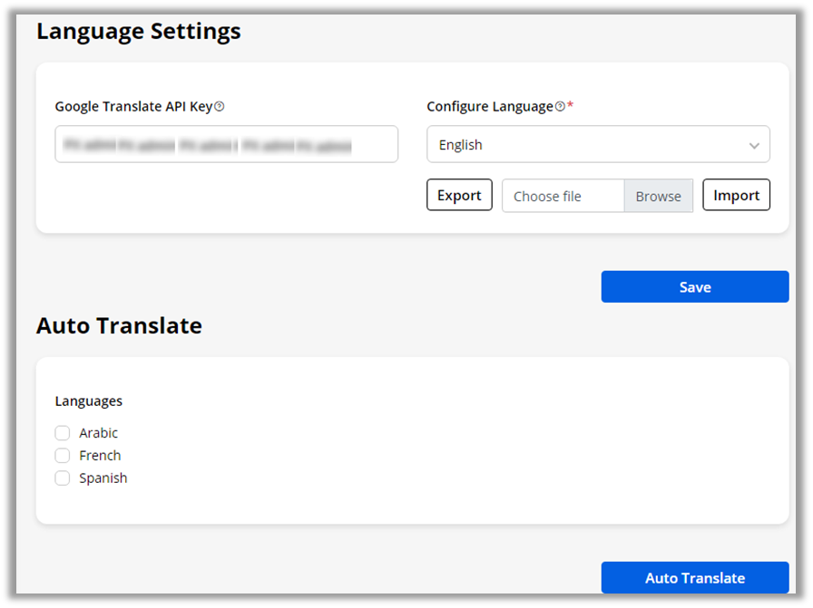Click the Auto Translate section heading
The height and width of the screenshot is (608, 813).
[x=119, y=326]
